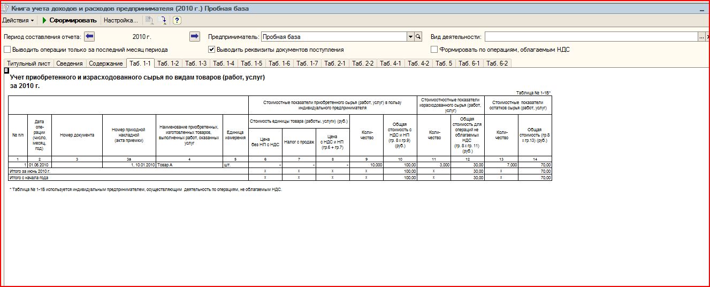Click the Сформировать button
Image resolution: width=710 pixels, height=287 pixels.
coord(69,20)
